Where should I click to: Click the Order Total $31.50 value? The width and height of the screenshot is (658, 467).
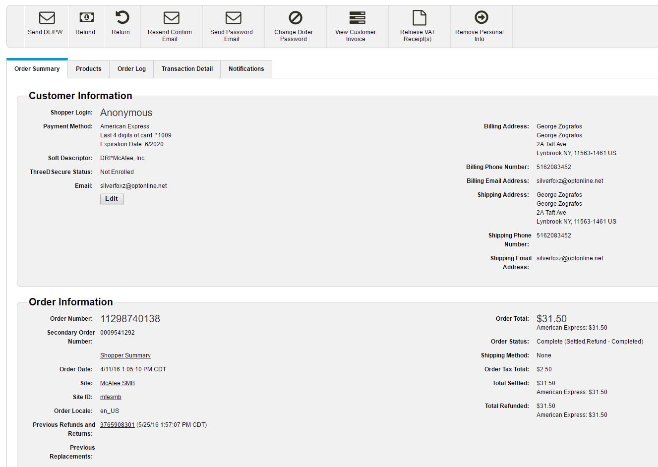(551, 319)
